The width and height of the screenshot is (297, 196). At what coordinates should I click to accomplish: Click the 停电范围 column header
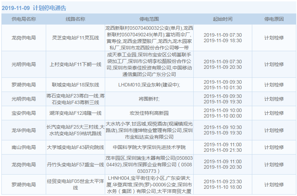point(149,19)
